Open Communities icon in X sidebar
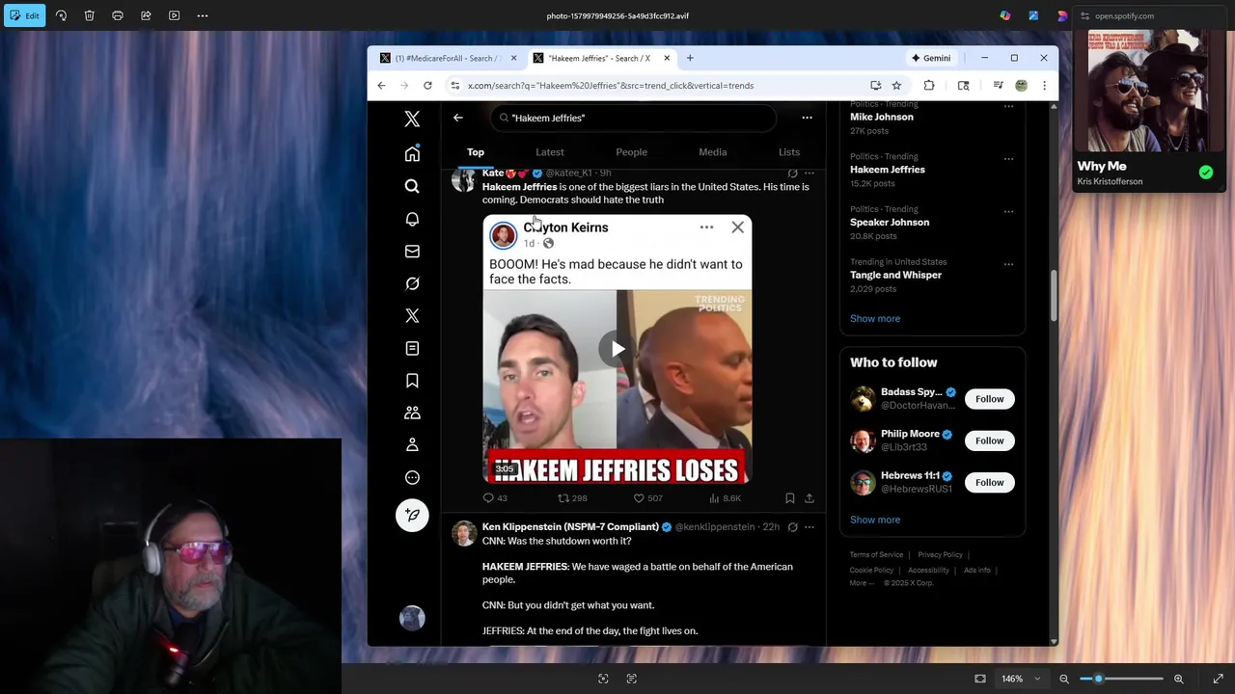This screenshot has height=694, width=1235. pyautogui.click(x=412, y=413)
